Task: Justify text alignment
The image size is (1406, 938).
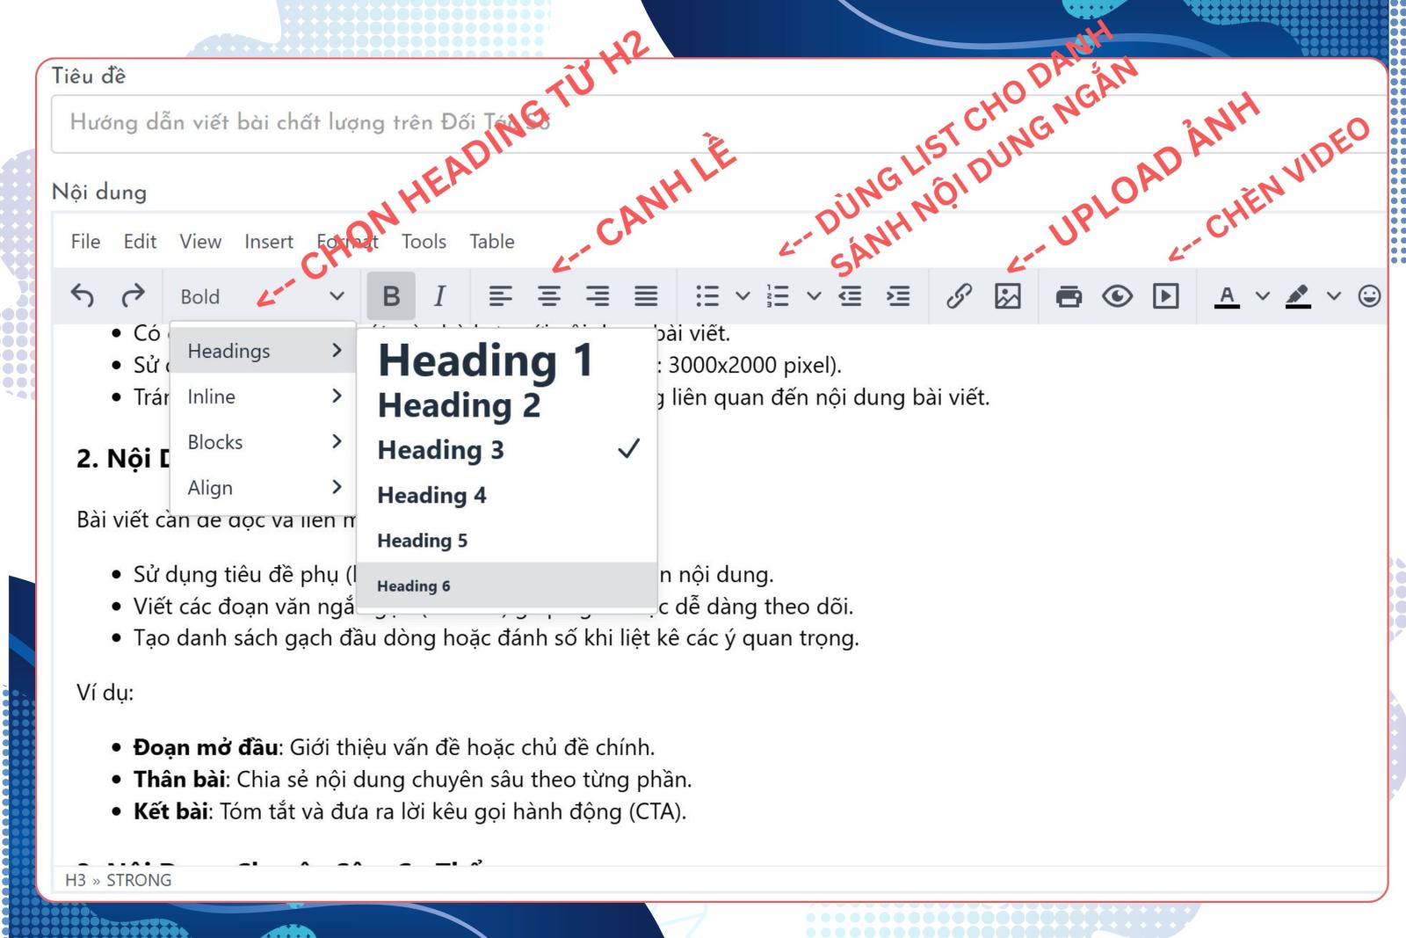Action: [x=646, y=296]
